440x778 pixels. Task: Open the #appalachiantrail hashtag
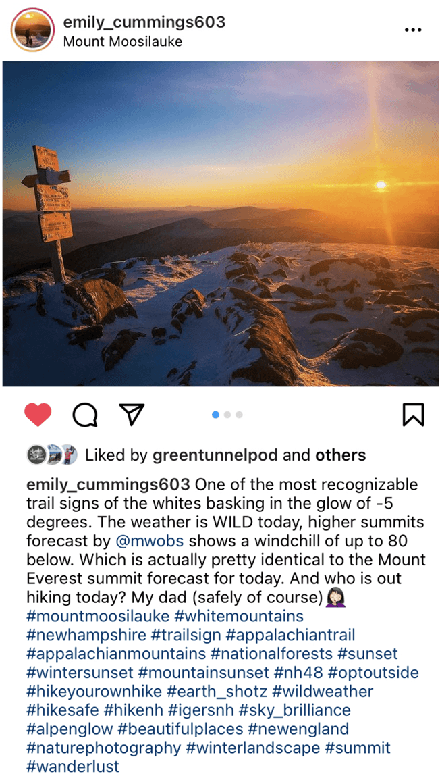pos(290,635)
